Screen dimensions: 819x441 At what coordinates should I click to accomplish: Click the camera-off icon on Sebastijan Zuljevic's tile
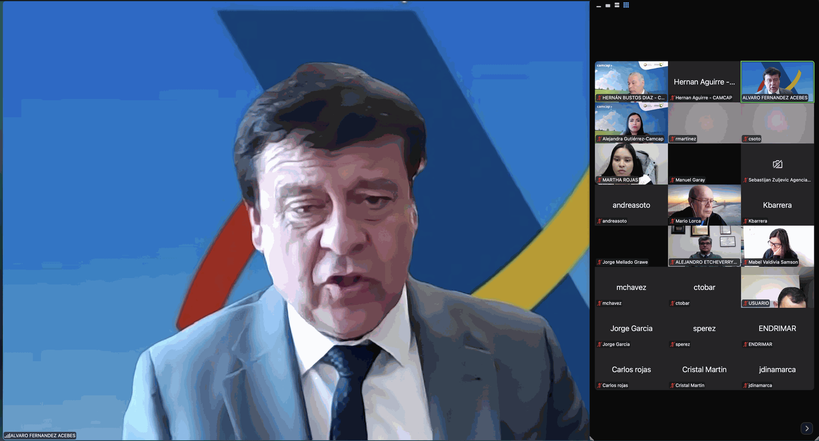coord(777,164)
